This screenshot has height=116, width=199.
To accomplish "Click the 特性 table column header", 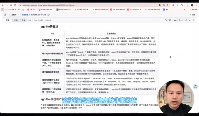I will 52,34.
